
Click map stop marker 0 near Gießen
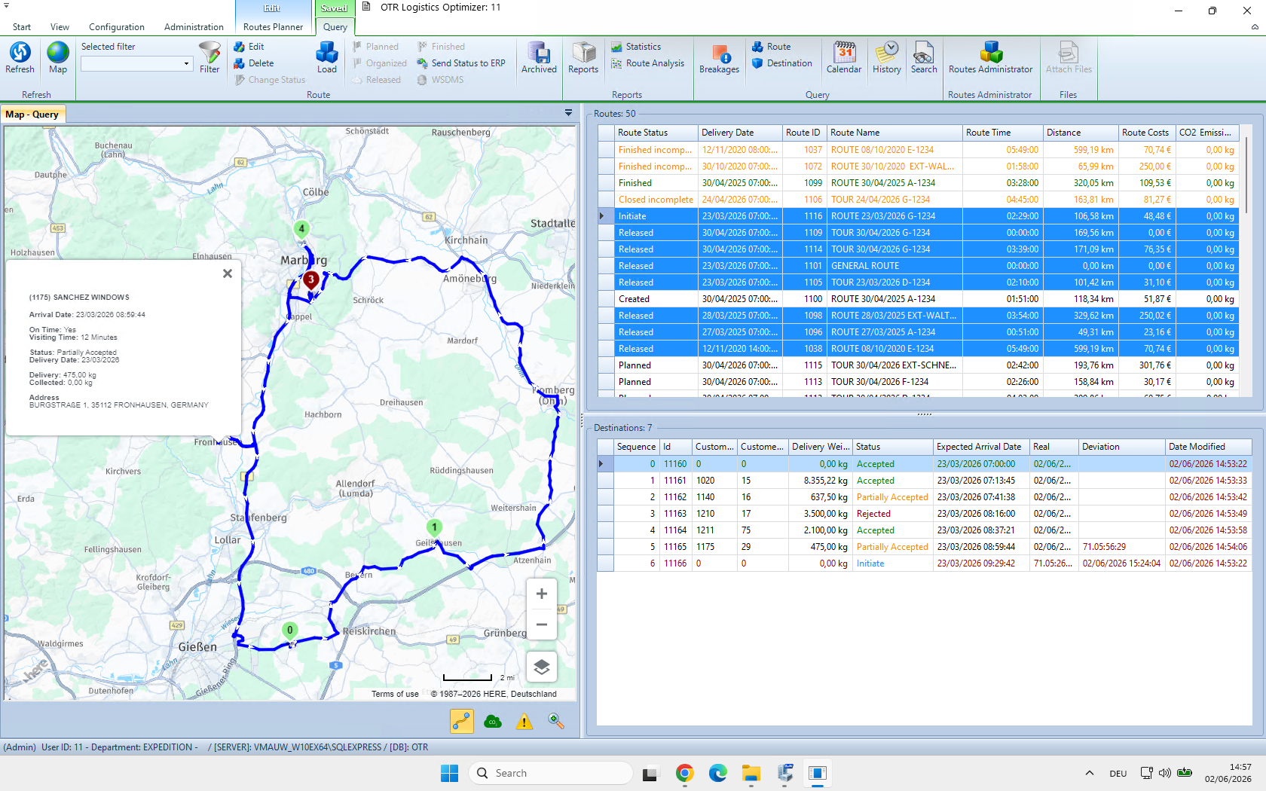pyautogui.click(x=289, y=631)
